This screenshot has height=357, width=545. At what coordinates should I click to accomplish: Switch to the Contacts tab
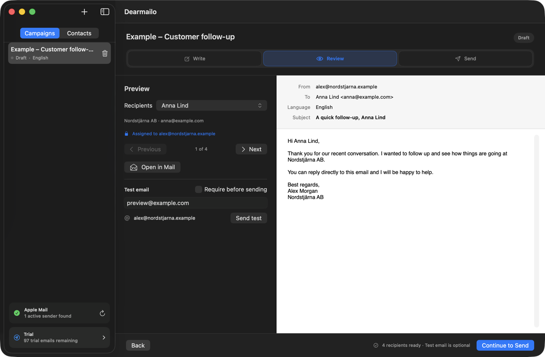click(x=79, y=33)
